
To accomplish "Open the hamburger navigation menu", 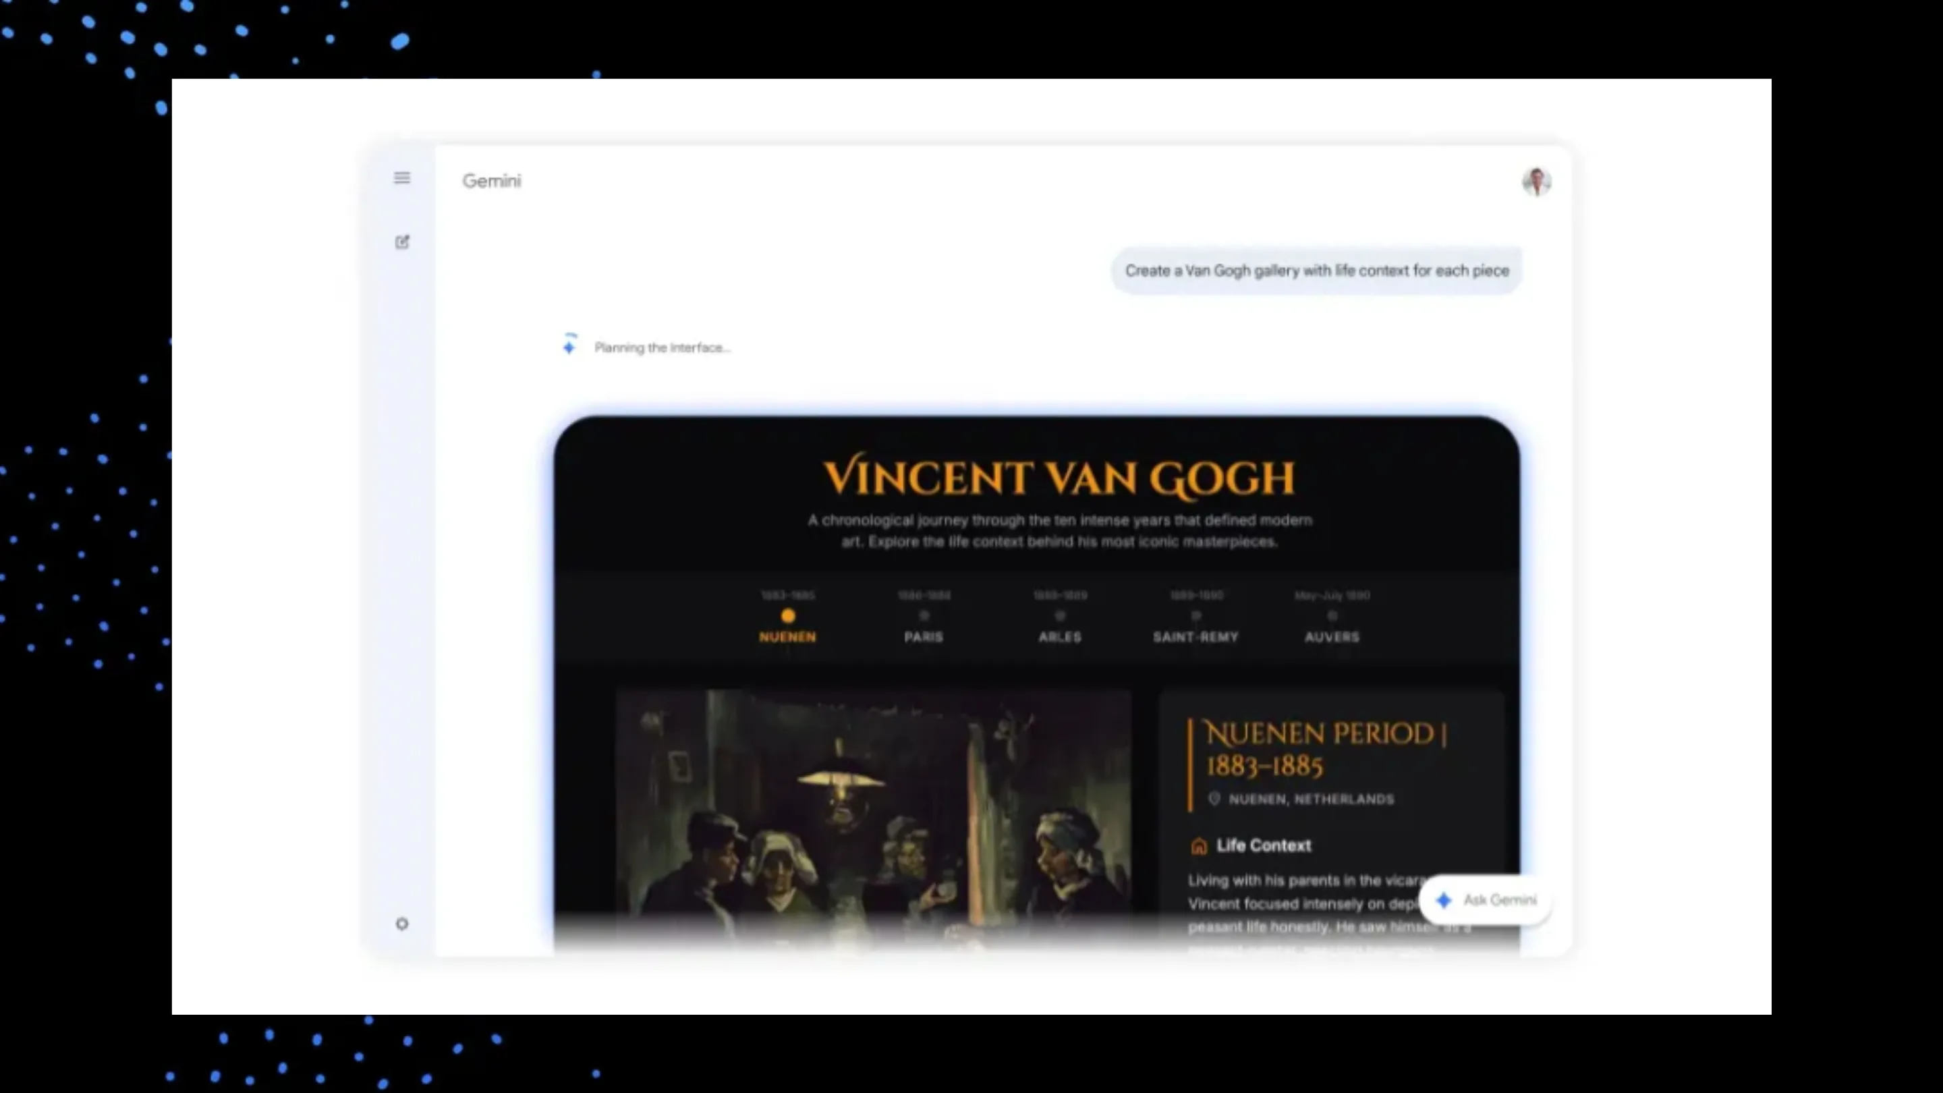I will point(402,178).
